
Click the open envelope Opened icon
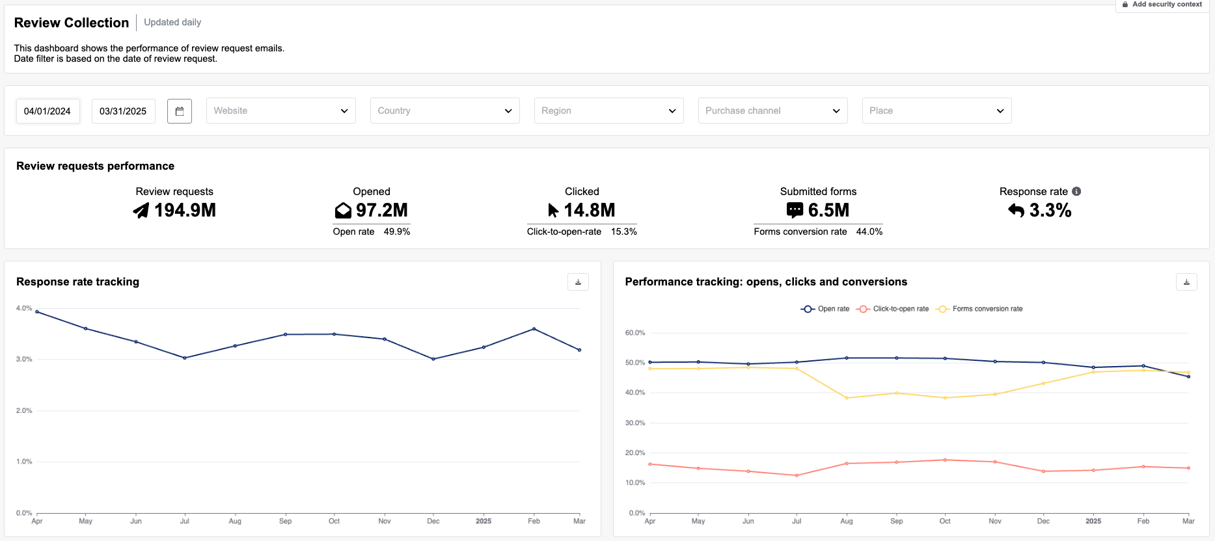coord(343,211)
